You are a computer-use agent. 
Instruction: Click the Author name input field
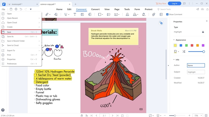pos(196,65)
